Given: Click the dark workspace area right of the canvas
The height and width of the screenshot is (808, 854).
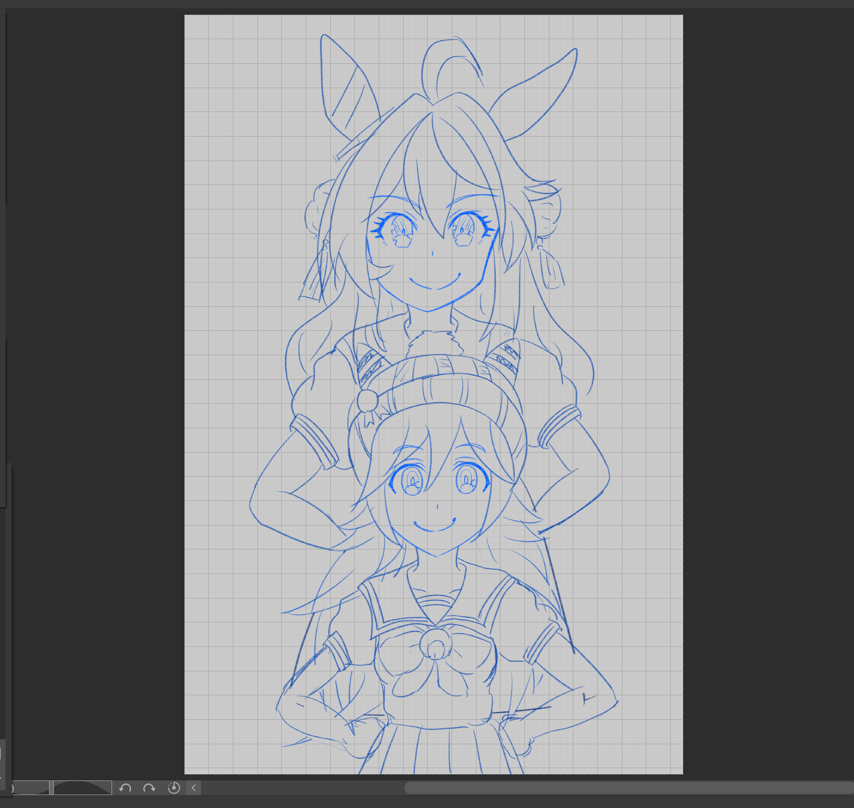Looking at the screenshot, I should (766, 368).
